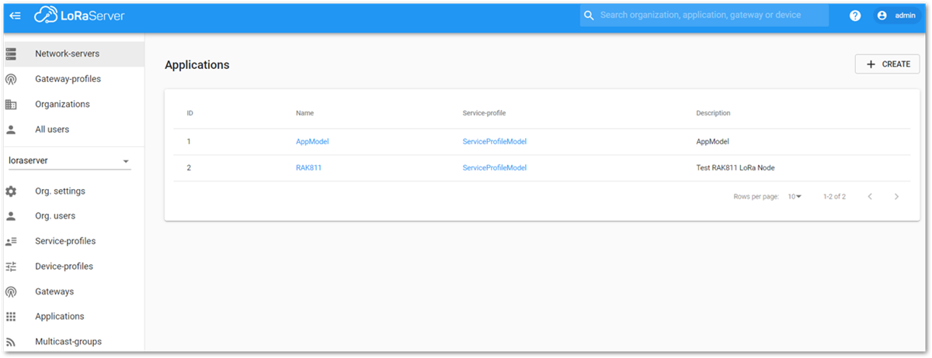932x358 pixels.
Task: Click the CREATE application button
Action: (x=887, y=64)
